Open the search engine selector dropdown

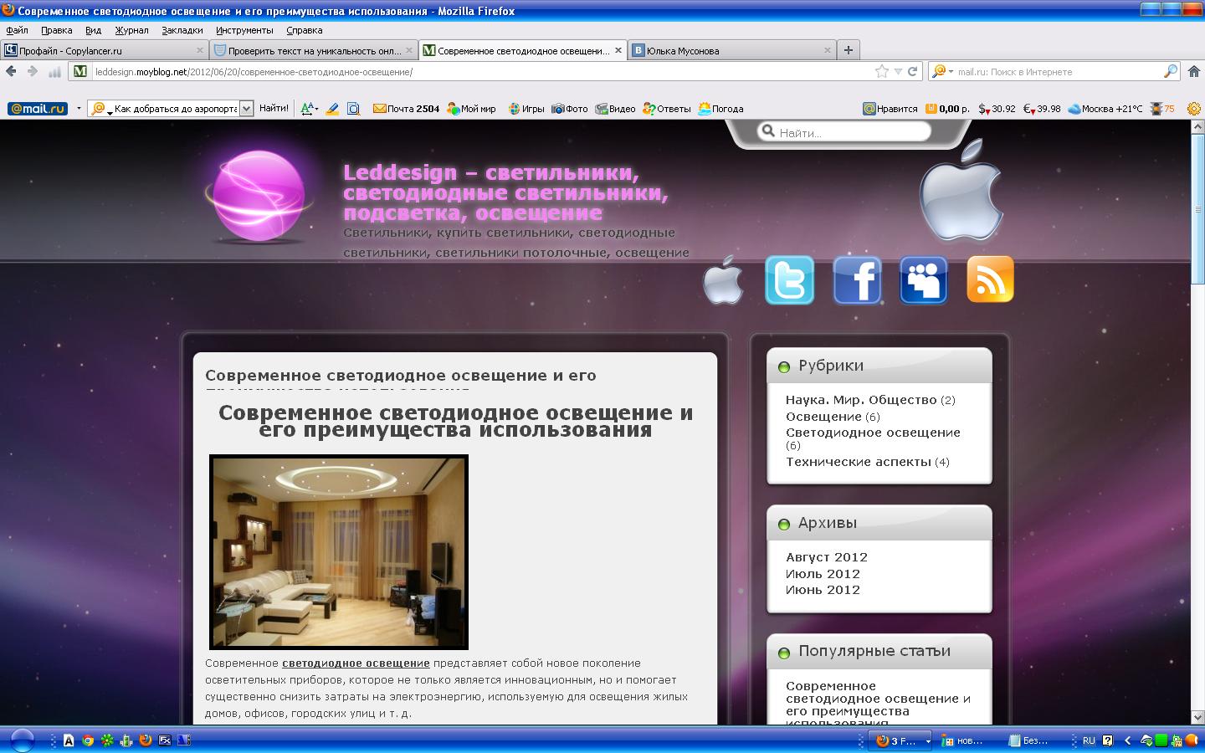pos(943,72)
